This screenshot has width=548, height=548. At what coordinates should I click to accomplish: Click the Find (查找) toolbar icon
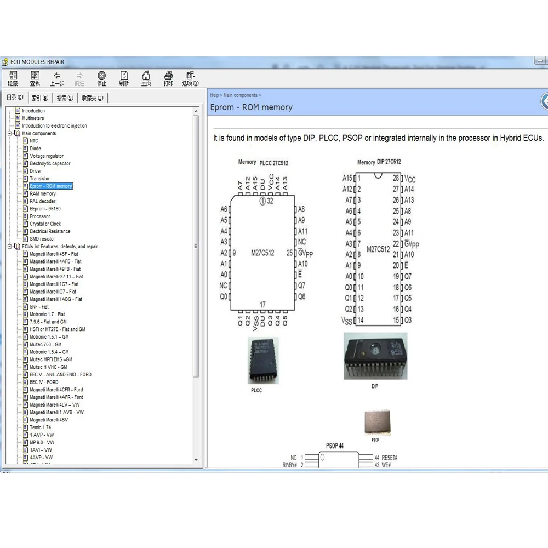coord(35,78)
